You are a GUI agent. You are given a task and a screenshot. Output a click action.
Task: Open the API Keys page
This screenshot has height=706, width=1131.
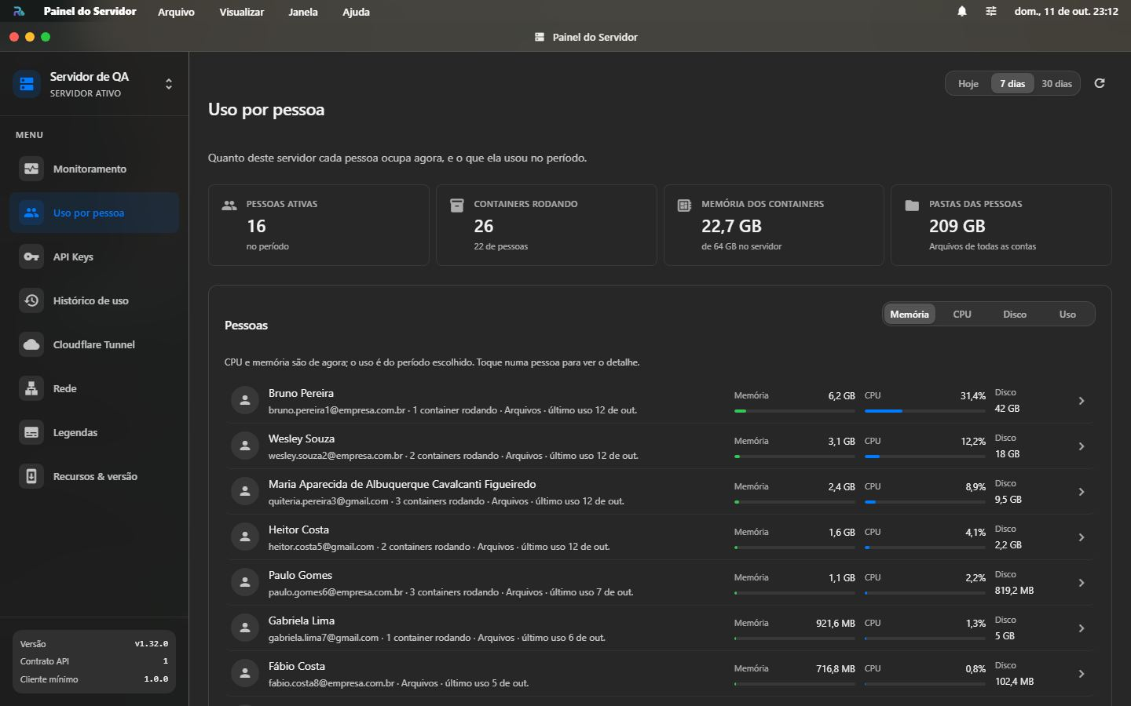click(x=94, y=257)
